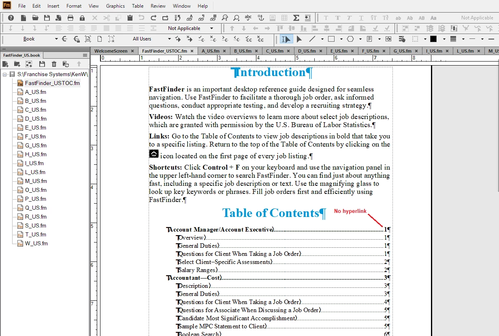Screen dimensions: 499x336
Task: Open the Format menu
Action: (x=74, y=6)
